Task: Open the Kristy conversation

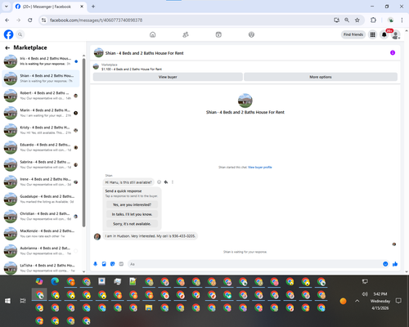Action: [41, 130]
